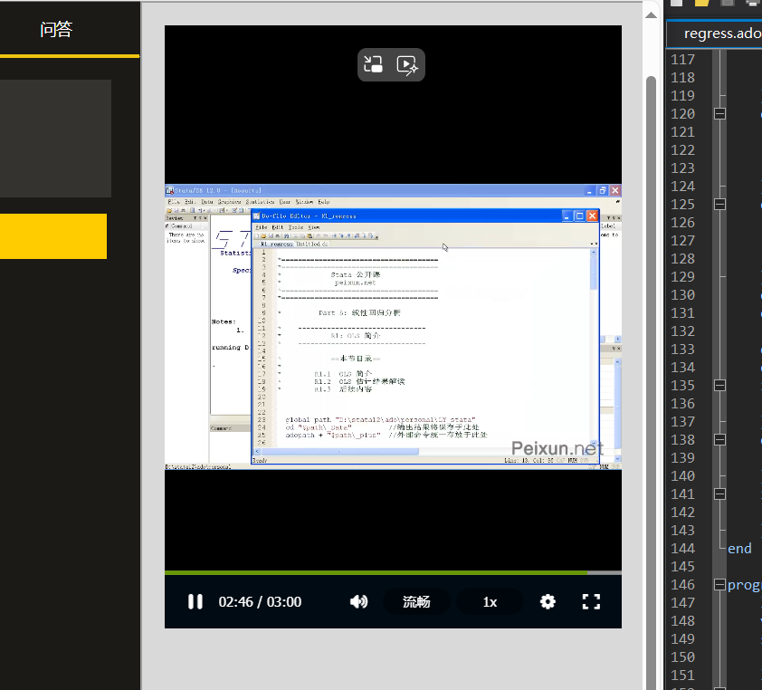Collapse the code fold at line 146
This screenshot has height=690, width=762.
point(719,584)
